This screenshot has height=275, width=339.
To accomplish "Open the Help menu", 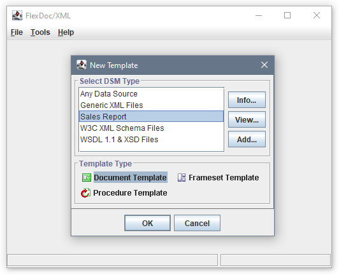I will click(66, 32).
